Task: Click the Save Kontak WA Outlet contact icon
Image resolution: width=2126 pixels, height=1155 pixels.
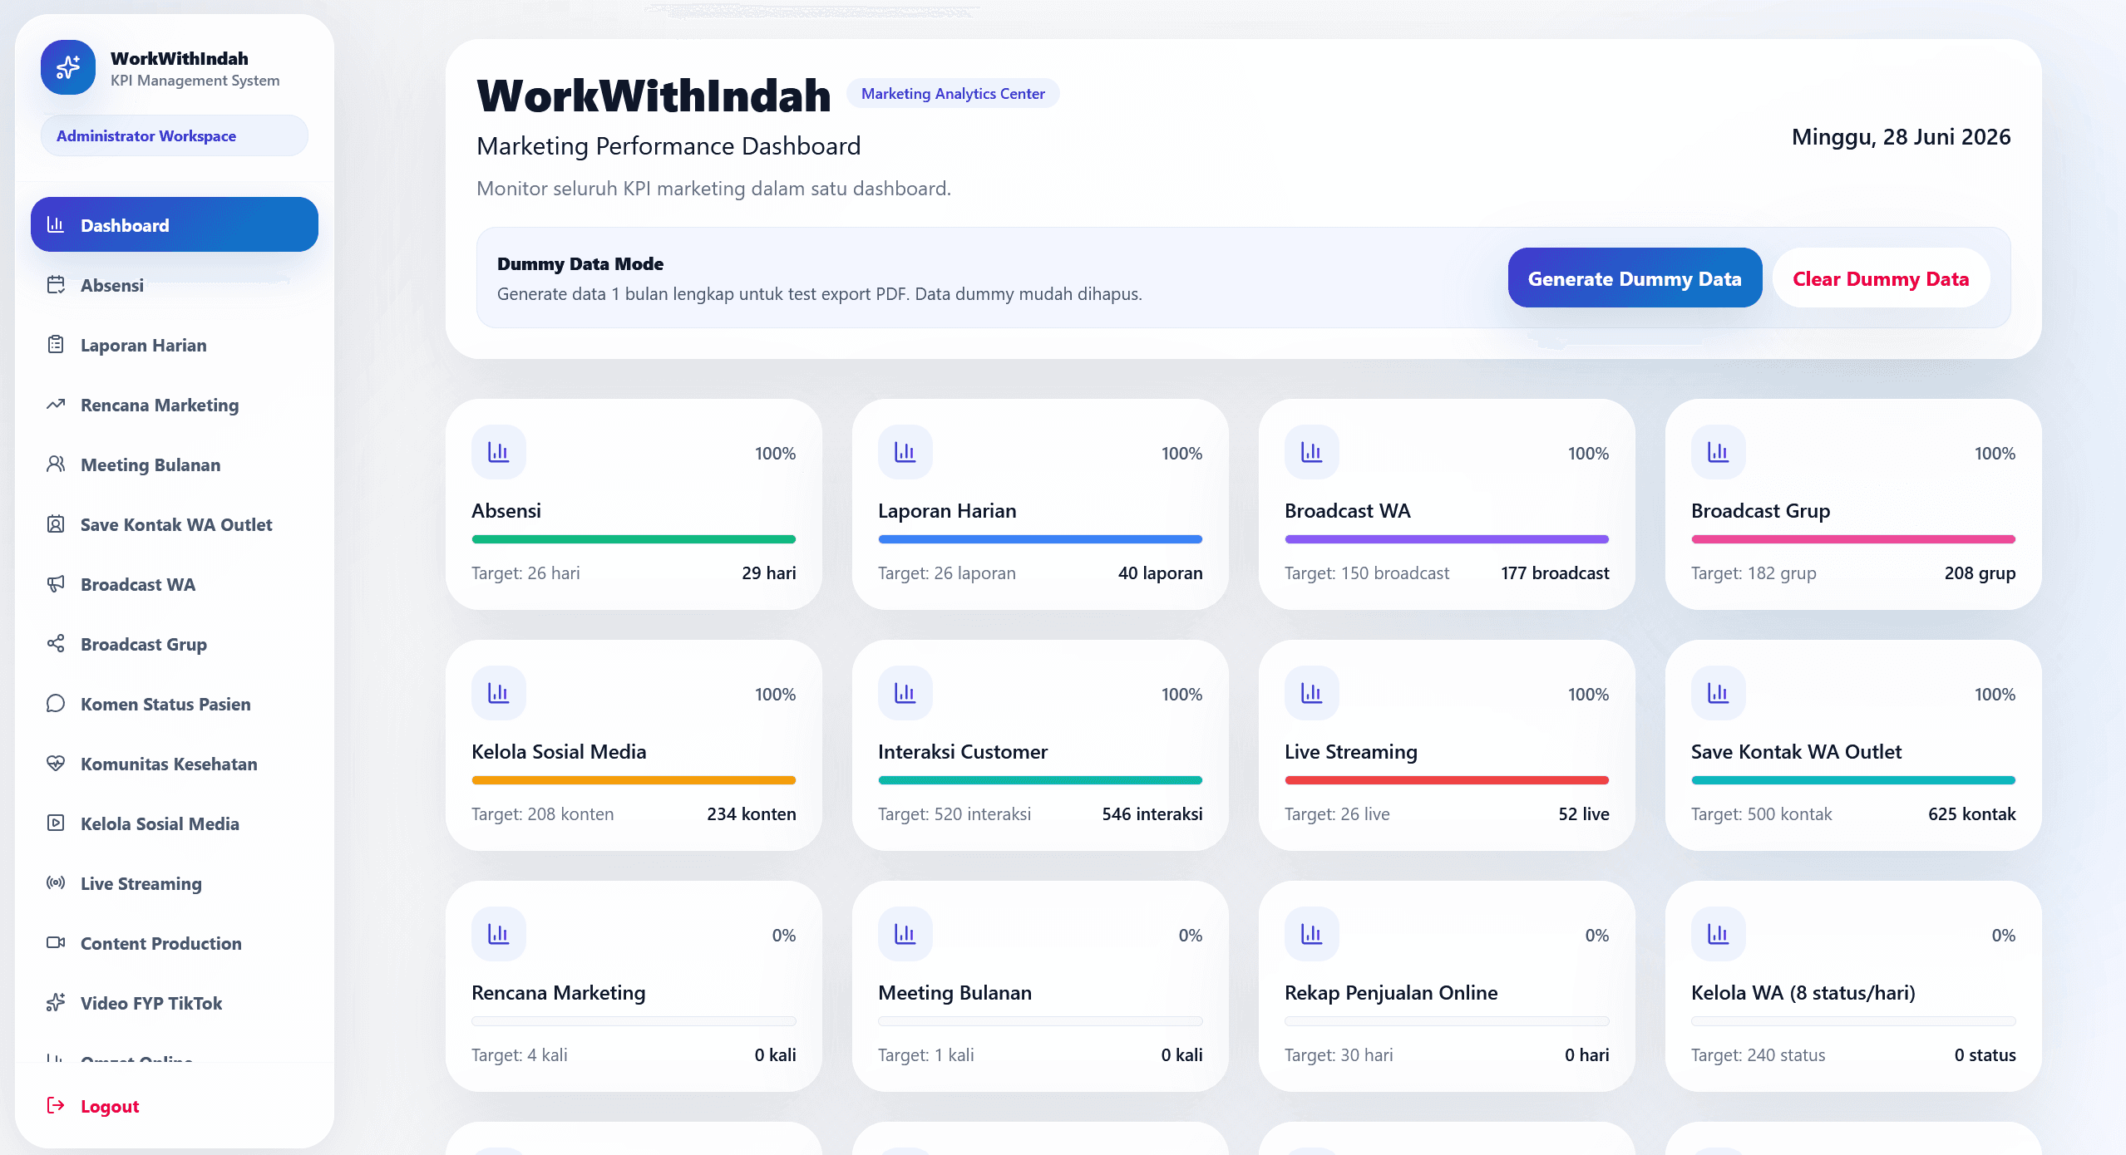Action: pos(56,524)
